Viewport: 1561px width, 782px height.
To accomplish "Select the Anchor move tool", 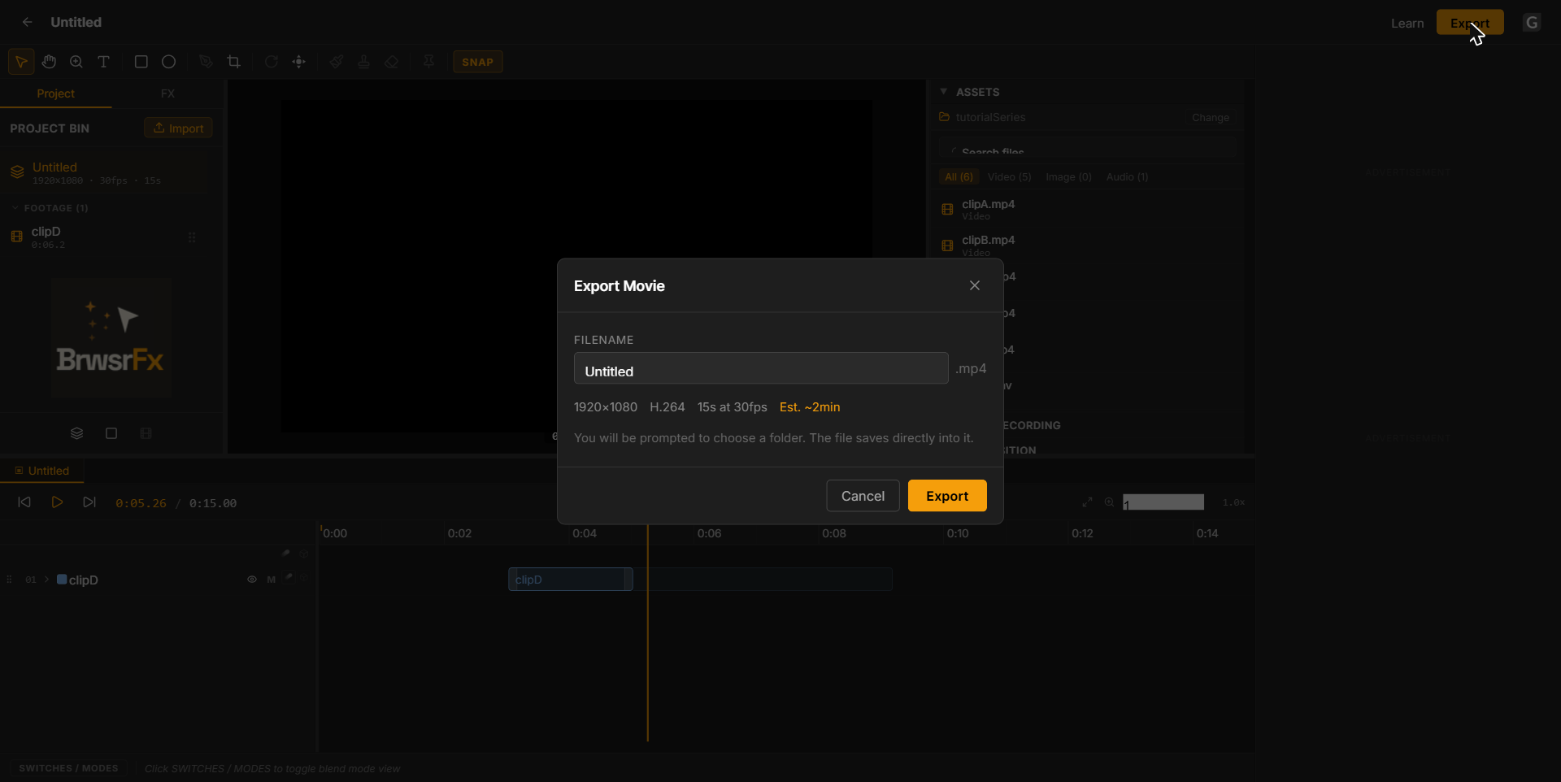I will click(x=299, y=62).
